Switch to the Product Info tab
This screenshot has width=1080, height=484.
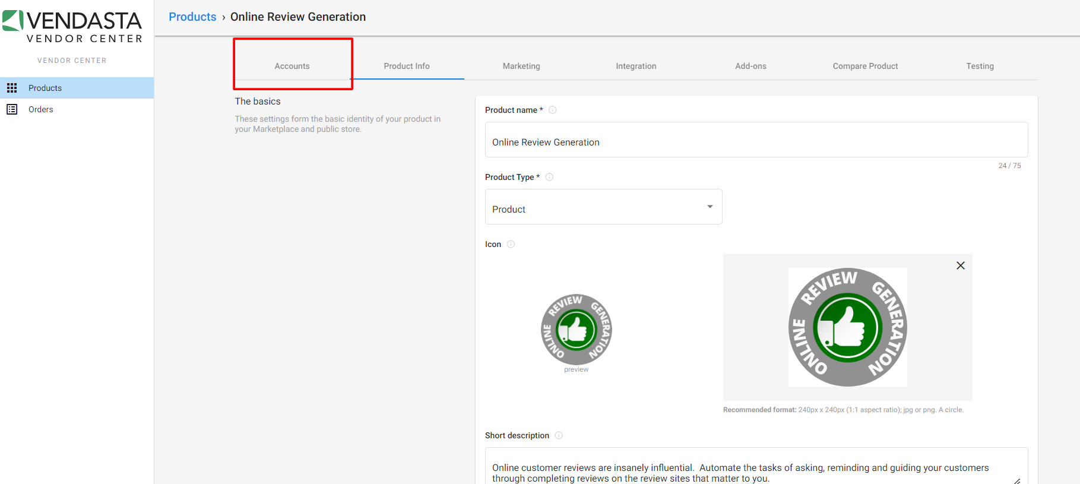pyautogui.click(x=407, y=66)
